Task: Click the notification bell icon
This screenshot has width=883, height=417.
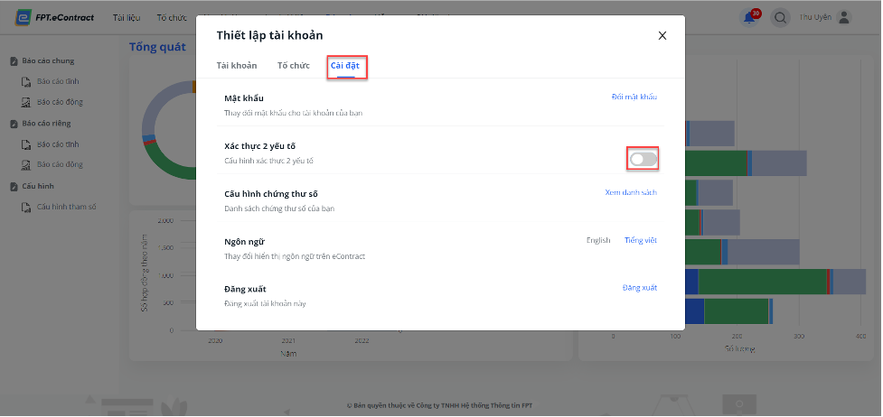Action: [749, 18]
